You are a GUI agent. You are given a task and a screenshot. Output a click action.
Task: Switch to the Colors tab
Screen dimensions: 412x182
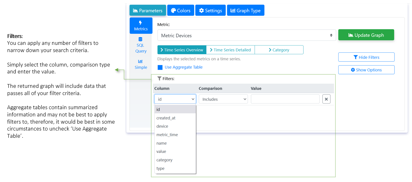pyautogui.click(x=181, y=10)
